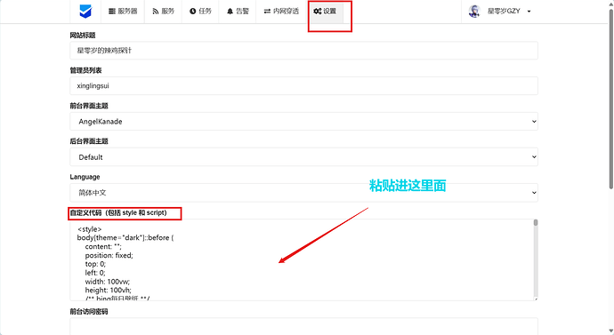The width and height of the screenshot is (614, 335).
Task: Click the 前台访问密码 password field
Action: (x=303, y=326)
